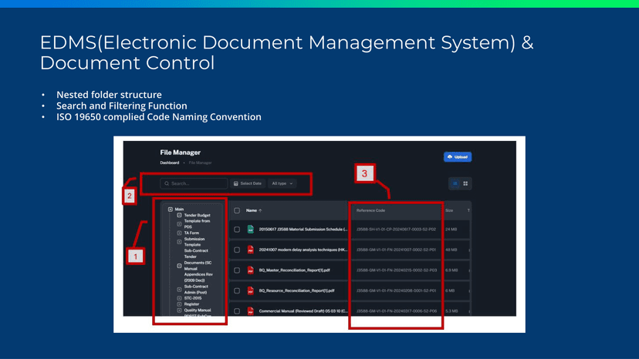Open the All type filter dropdown
The width and height of the screenshot is (639, 359).
[282, 183]
